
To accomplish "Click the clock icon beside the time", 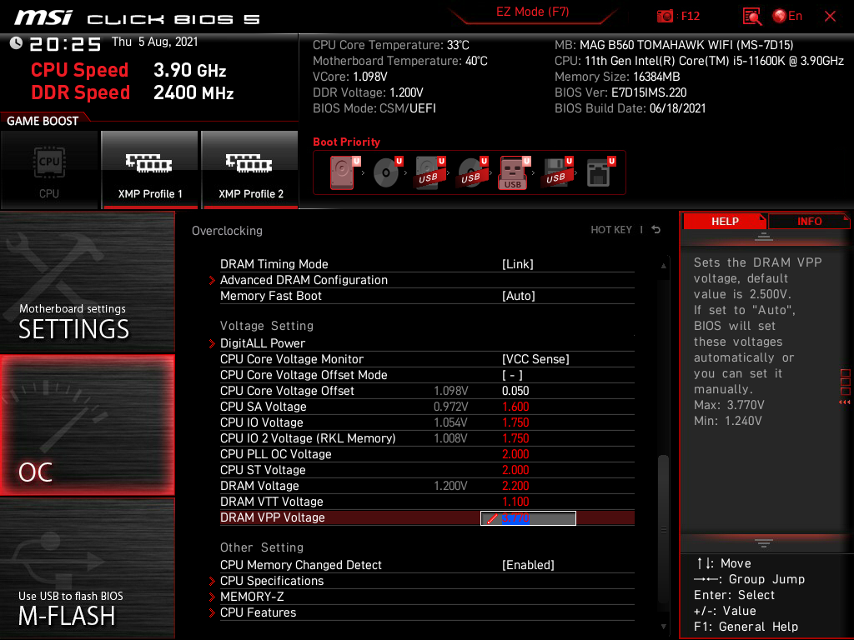I will tap(17, 43).
